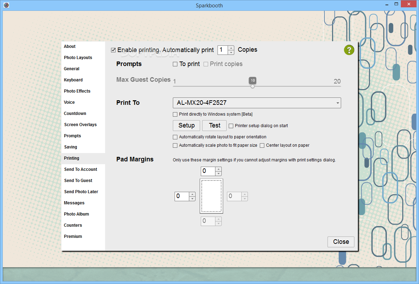419x284 pixels.
Task: Open the green help question mark icon
Action: coord(349,50)
